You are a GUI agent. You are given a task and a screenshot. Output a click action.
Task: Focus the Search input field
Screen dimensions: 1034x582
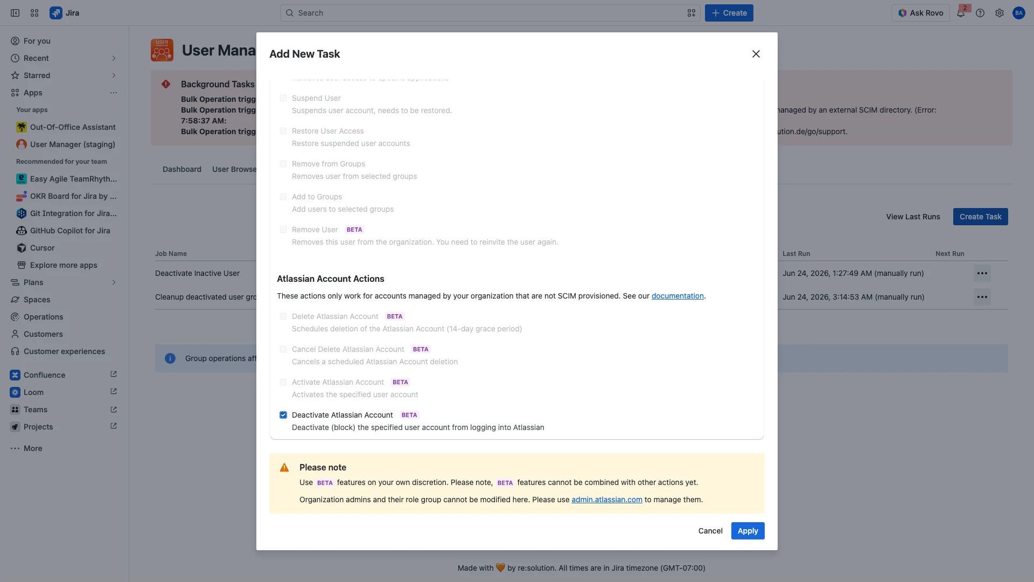490,13
